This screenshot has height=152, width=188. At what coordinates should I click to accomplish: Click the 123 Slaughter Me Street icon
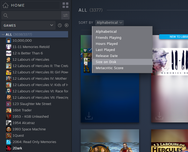[x=9, y=104]
